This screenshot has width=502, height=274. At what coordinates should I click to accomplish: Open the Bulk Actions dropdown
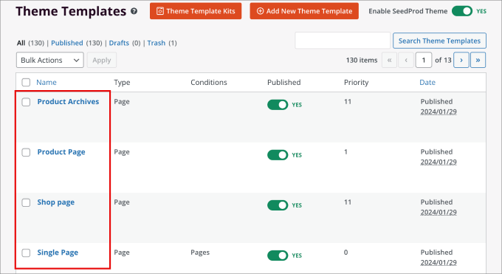tap(50, 60)
